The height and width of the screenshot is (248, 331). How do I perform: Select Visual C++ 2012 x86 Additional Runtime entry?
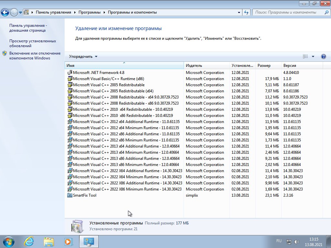click(x=126, y=134)
